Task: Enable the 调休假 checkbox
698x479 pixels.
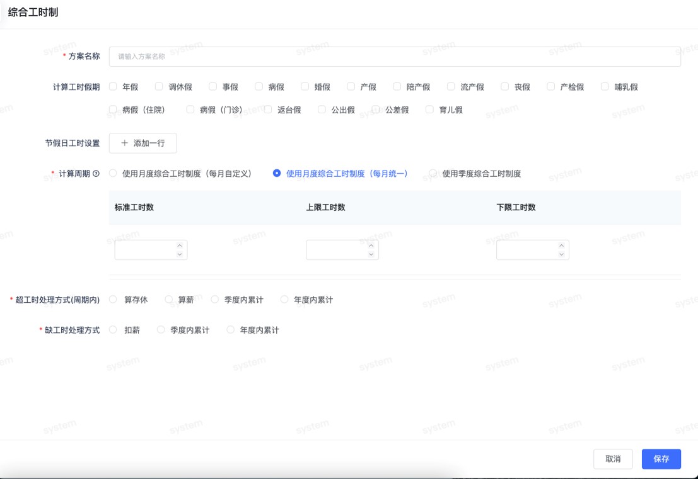Action: [160, 87]
